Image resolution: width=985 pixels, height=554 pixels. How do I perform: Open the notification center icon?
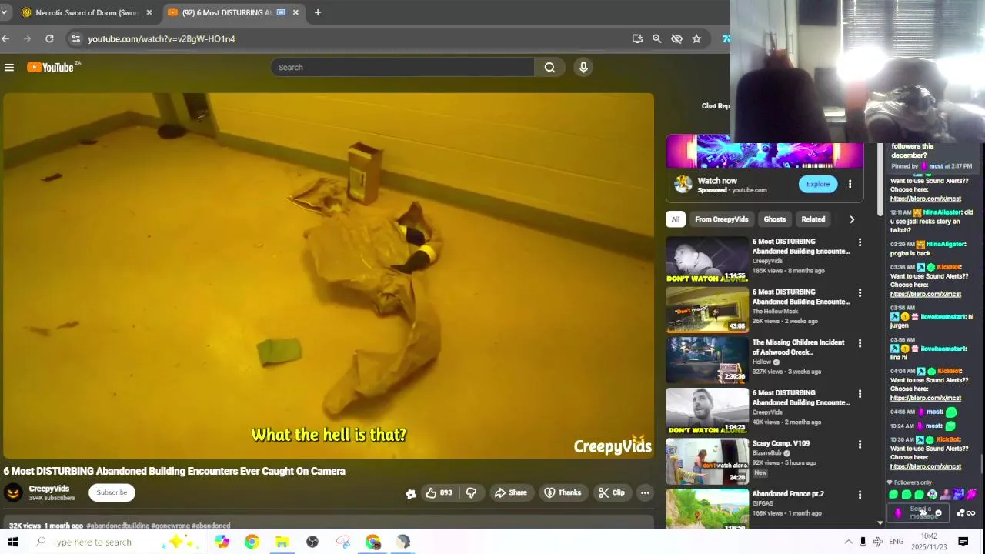pyautogui.click(x=963, y=542)
